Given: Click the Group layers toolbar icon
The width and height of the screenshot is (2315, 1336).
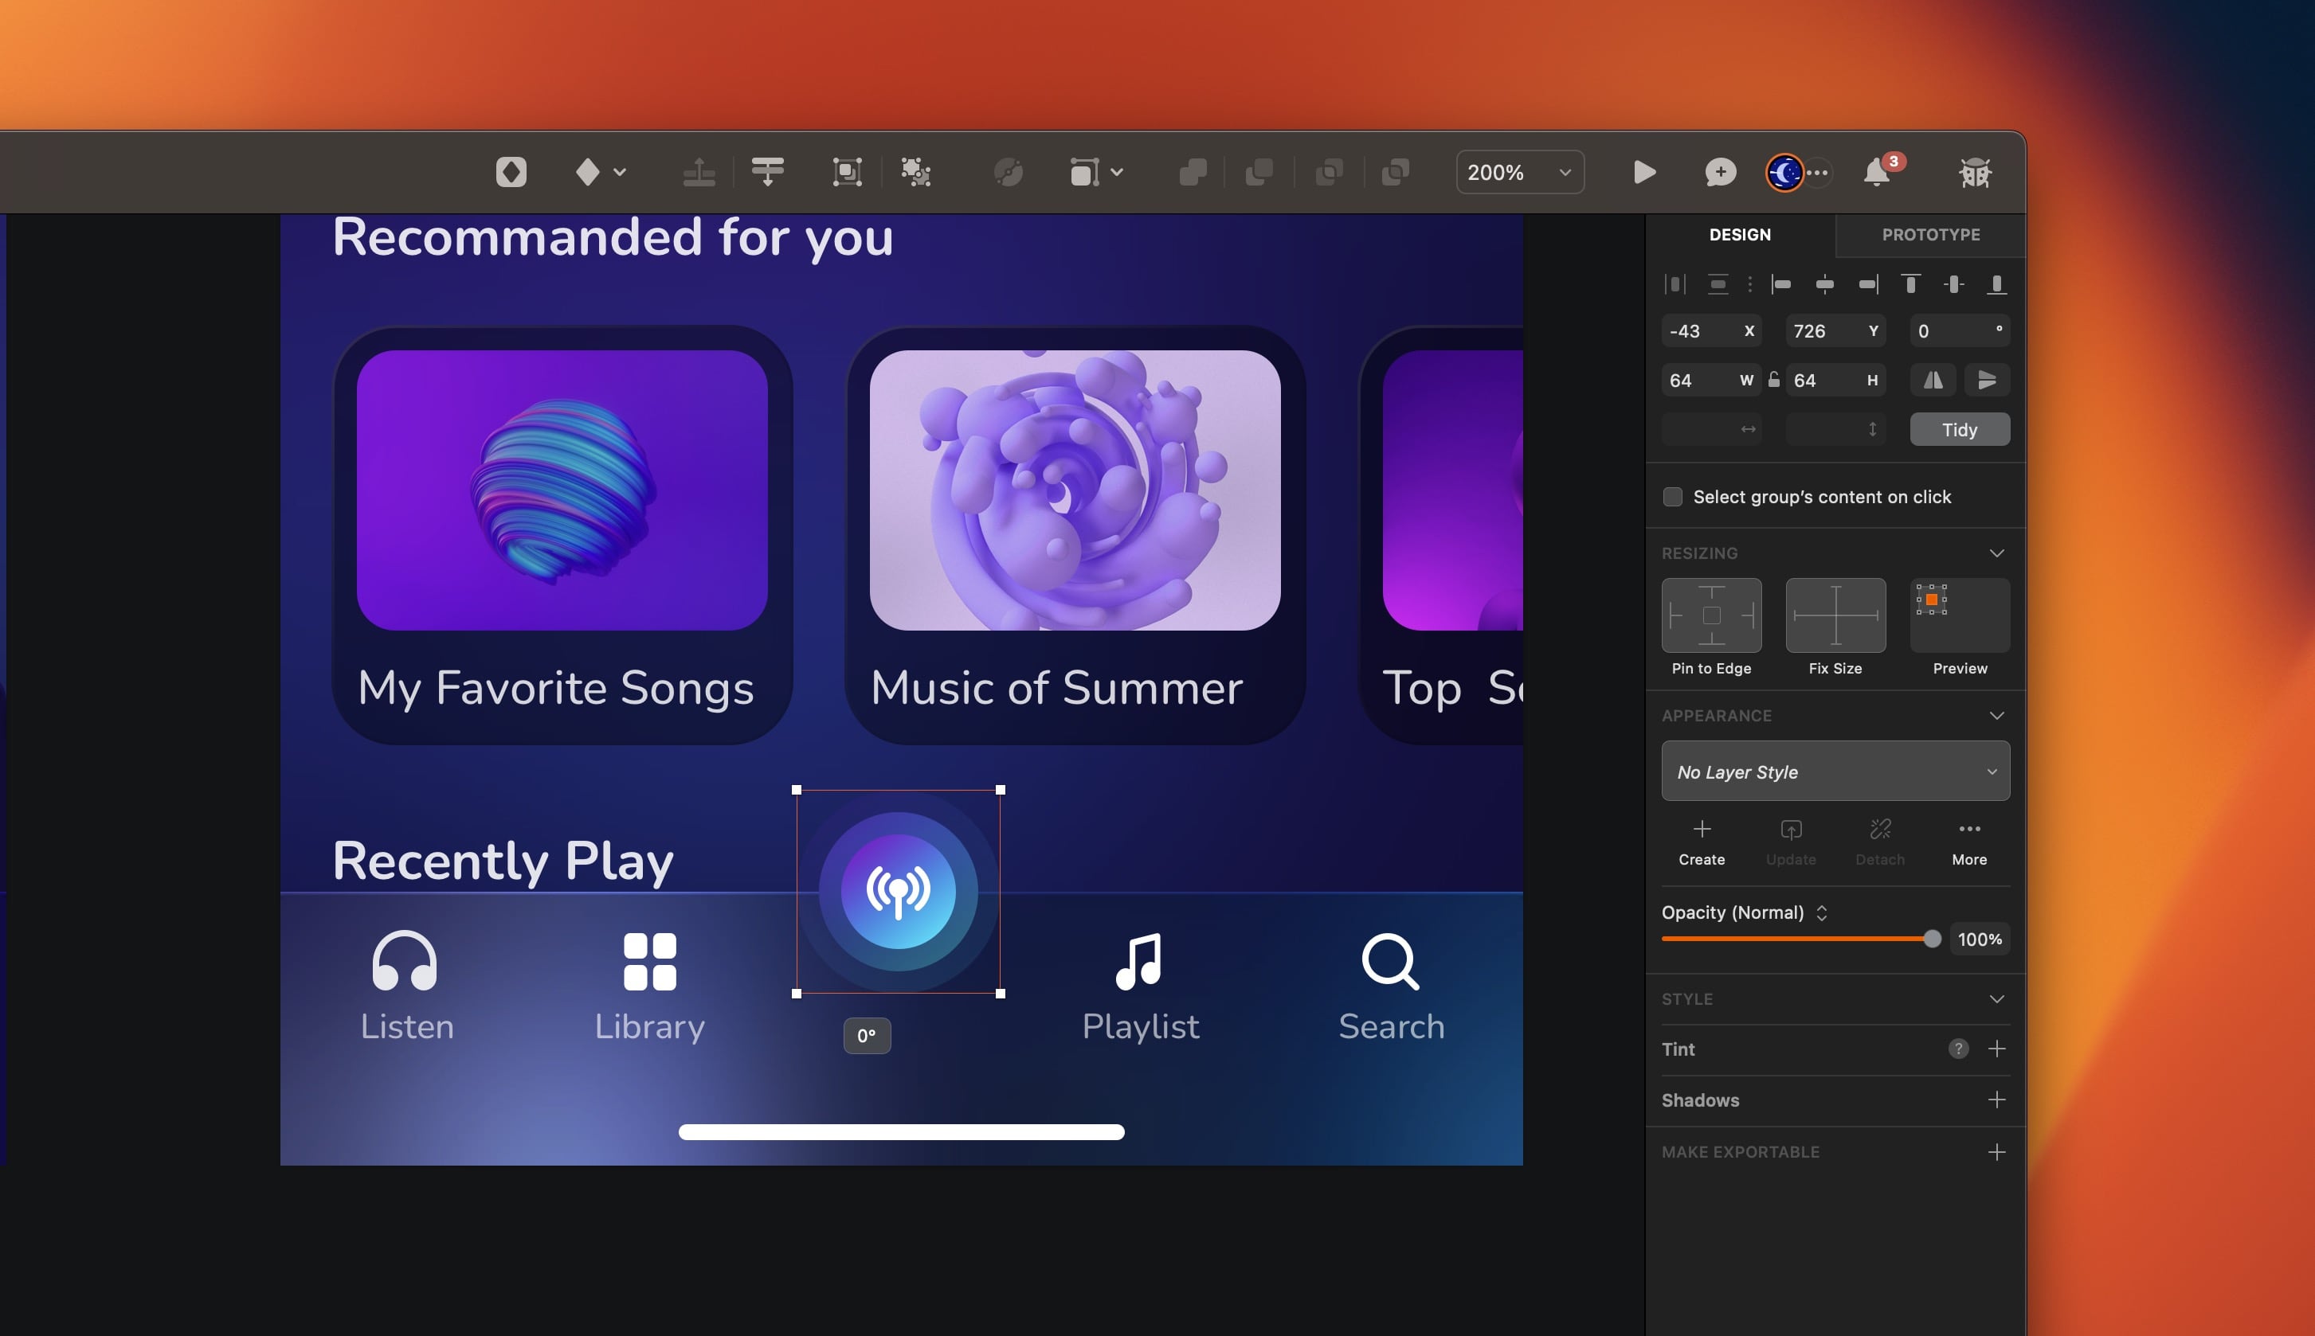Looking at the screenshot, I should point(846,172).
